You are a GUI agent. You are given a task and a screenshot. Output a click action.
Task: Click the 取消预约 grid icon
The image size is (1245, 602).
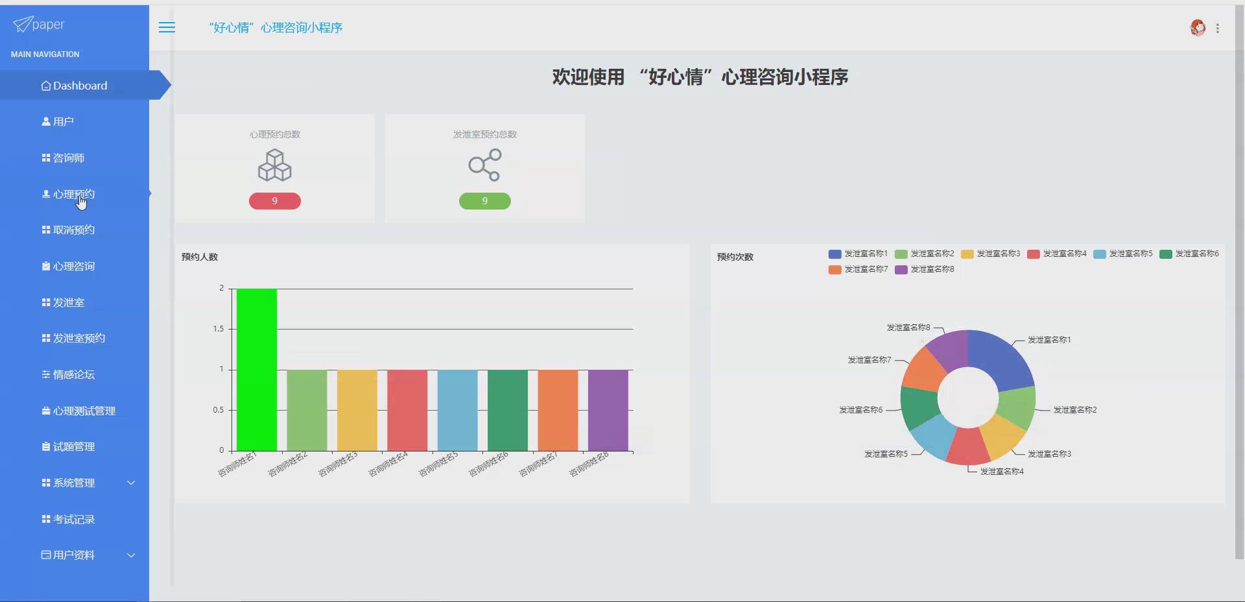click(46, 230)
